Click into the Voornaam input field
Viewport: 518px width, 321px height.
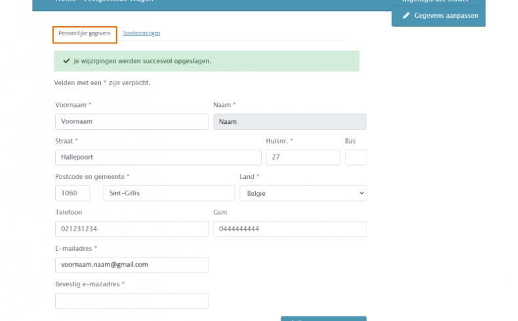132,121
